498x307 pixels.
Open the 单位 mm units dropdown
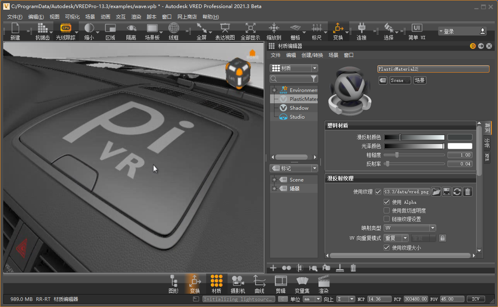(x=312, y=299)
